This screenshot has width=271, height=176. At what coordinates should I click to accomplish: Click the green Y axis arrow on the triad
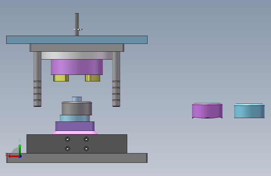click(x=20, y=149)
